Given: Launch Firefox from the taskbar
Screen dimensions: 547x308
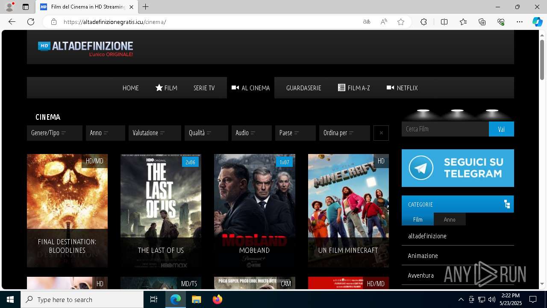Looking at the screenshot, I should tap(217, 299).
